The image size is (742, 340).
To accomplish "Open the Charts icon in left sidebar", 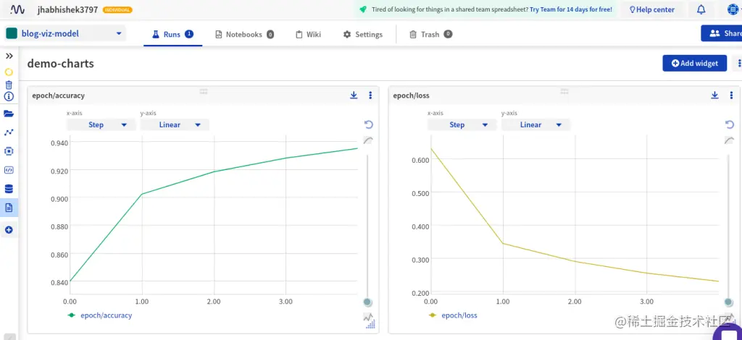I will tap(9, 132).
